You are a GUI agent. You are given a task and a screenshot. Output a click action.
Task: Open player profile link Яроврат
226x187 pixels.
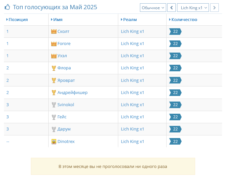[x=66, y=80]
